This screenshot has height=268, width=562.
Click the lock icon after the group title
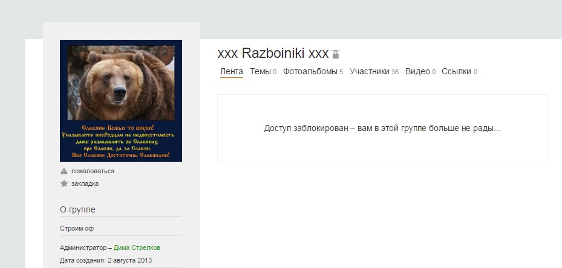pos(336,54)
